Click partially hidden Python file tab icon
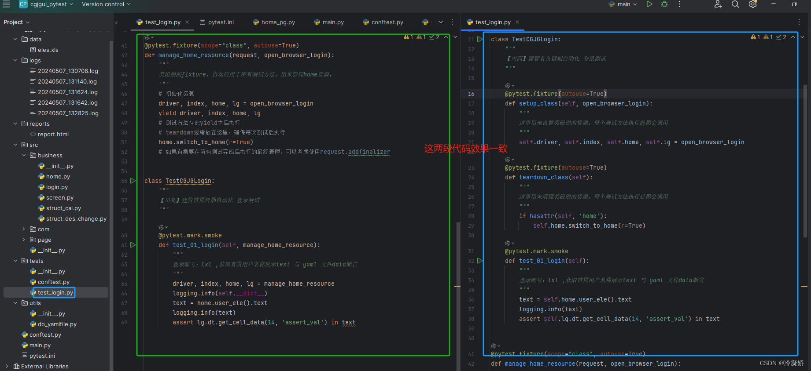This screenshot has width=811, height=371. [x=425, y=22]
